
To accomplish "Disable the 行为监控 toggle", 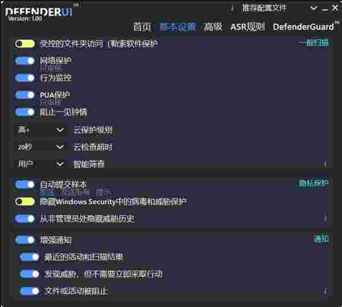I will tap(25, 78).
